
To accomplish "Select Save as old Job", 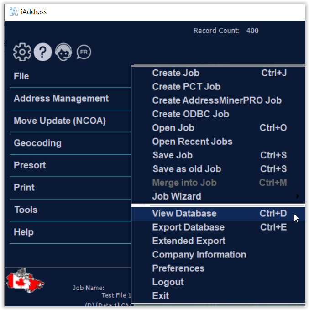I will (x=219, y=169).
